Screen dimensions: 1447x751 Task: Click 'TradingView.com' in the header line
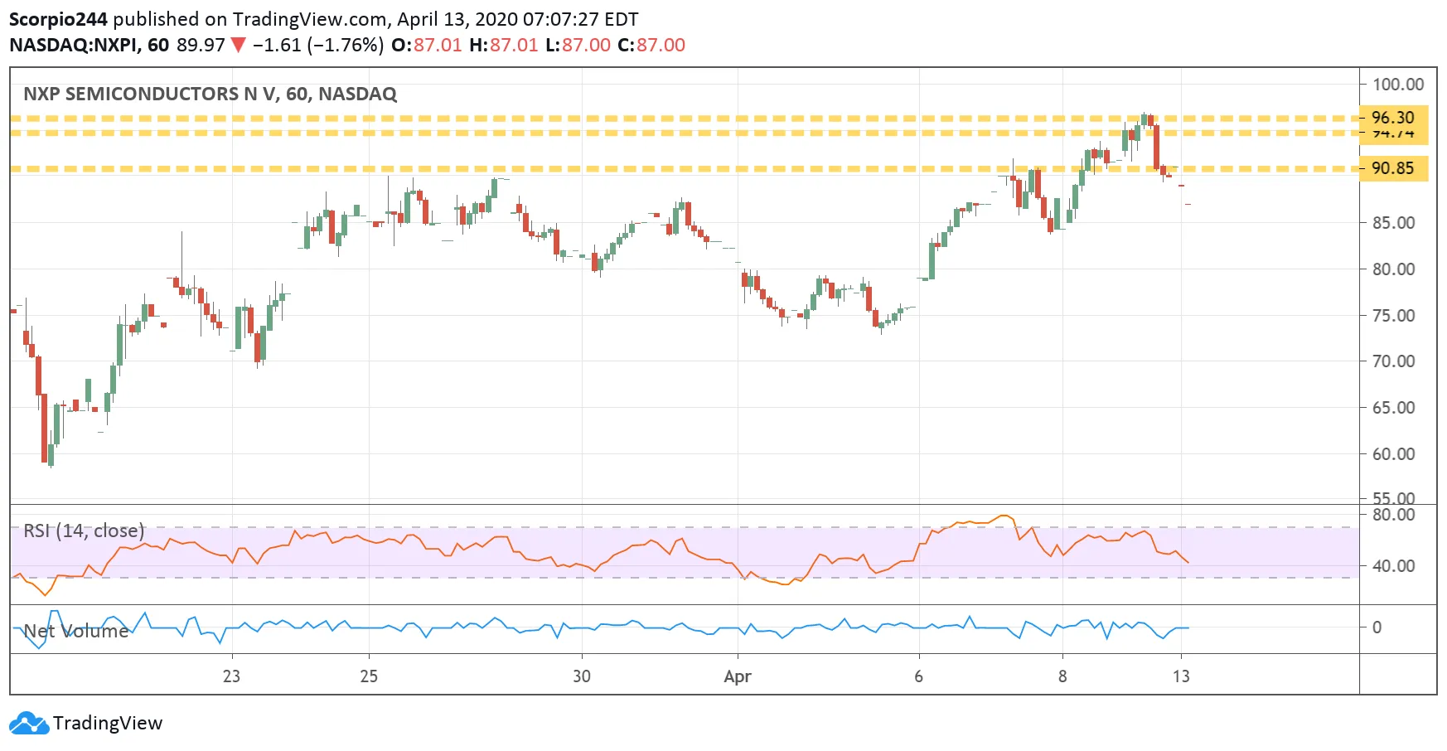(308, 19)
